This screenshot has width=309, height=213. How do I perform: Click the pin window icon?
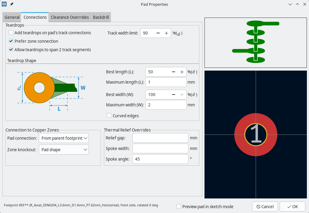click(x=12, y=4)
